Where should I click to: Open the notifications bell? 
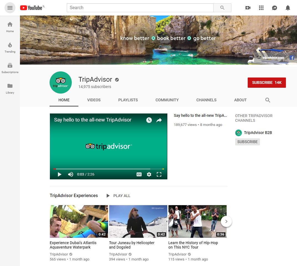point(288,8)
